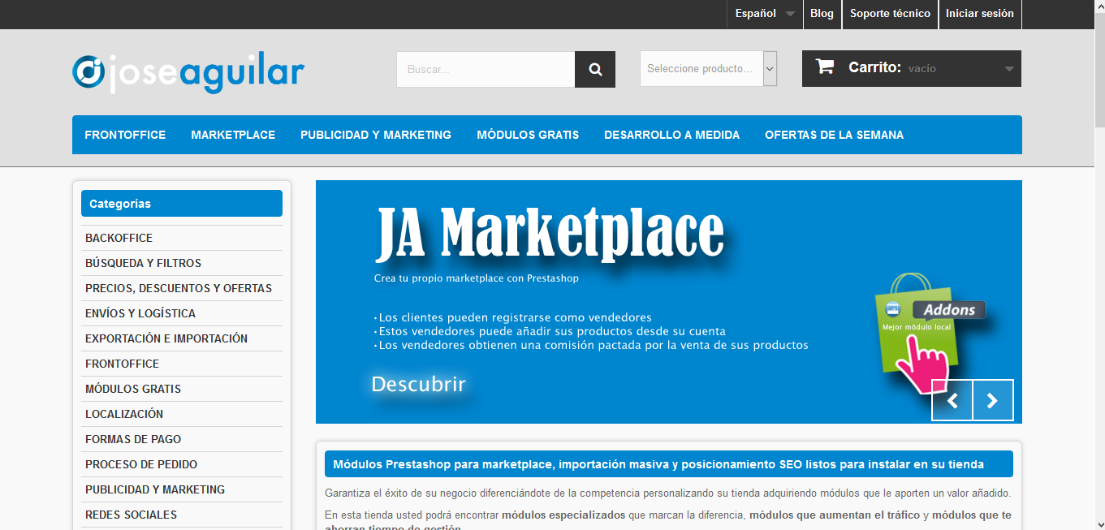Open OFERTAS DE LA SEMANA menu
This screenshot has height=530, width=1105.
coord(834,135)
